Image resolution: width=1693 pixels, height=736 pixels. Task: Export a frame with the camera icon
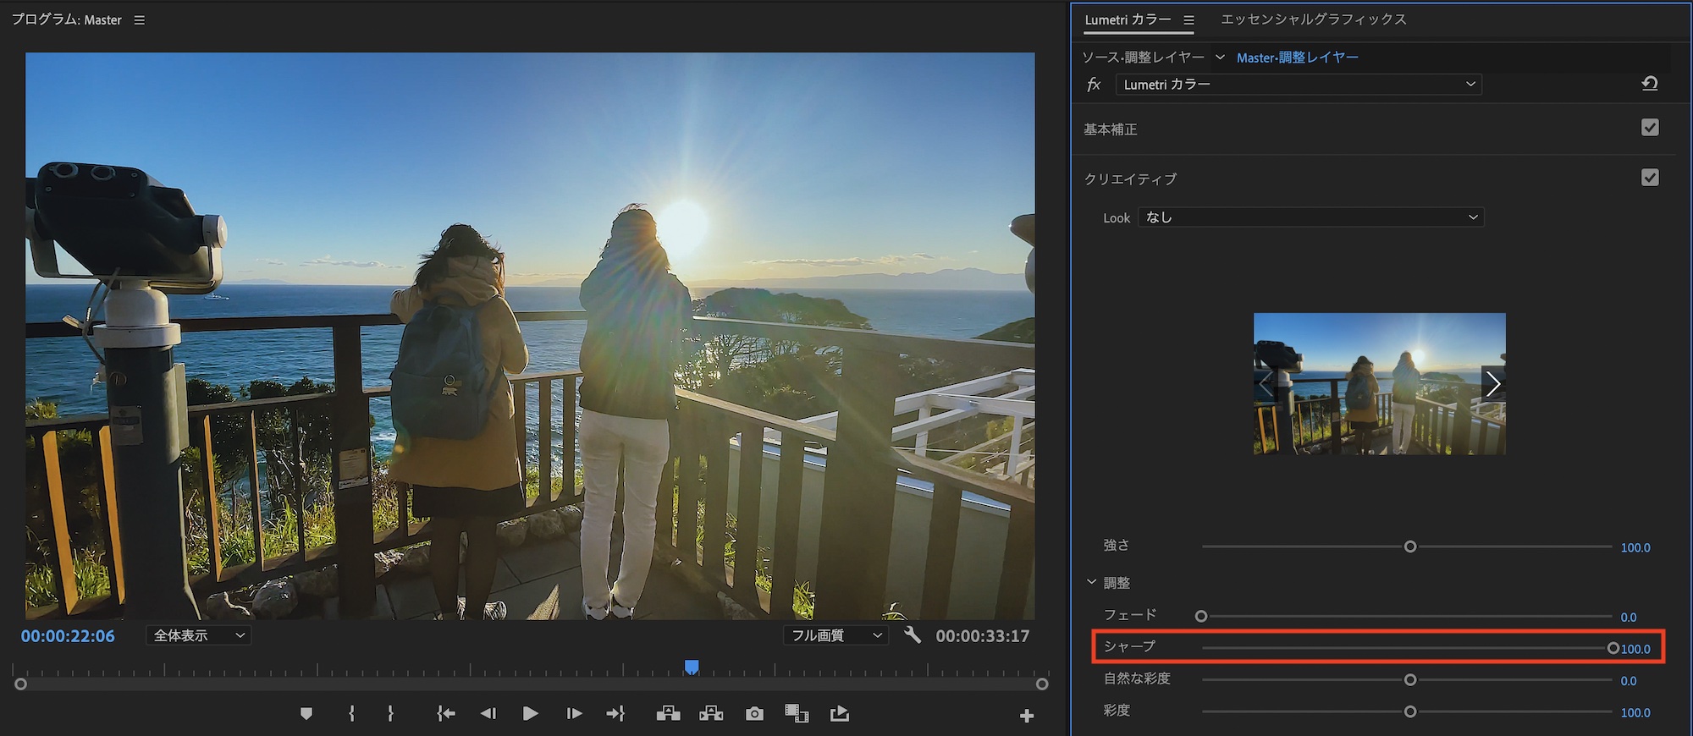(x=754, y=714)
